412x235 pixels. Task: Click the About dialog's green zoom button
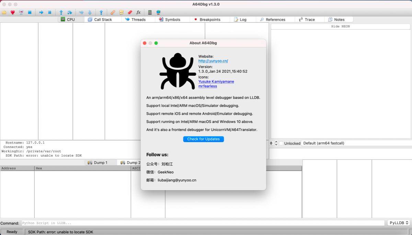156,43
